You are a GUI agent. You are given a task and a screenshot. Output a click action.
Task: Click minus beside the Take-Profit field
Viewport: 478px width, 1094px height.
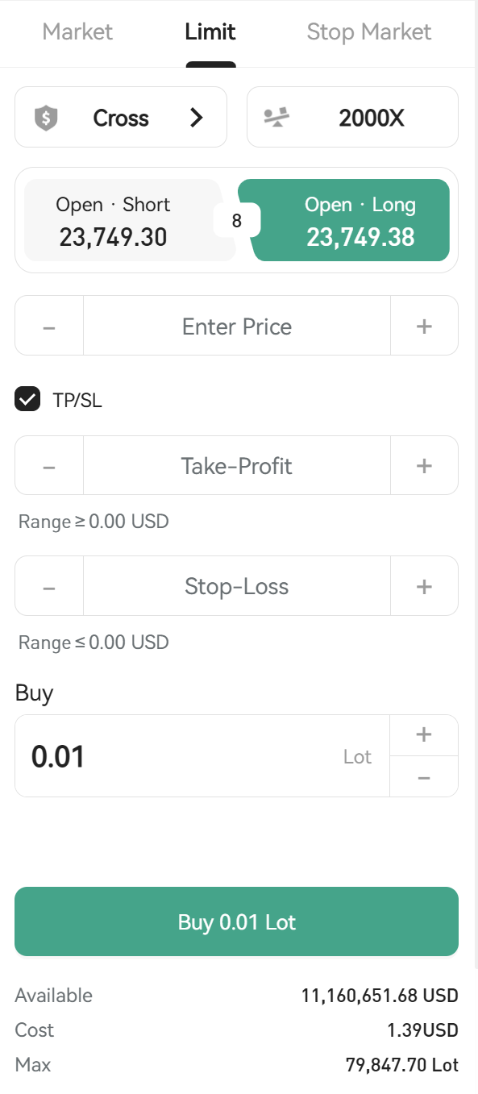coord(49,466)
